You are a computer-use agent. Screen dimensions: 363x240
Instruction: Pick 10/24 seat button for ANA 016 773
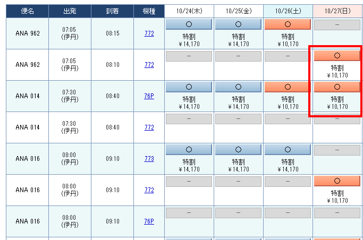189,150
